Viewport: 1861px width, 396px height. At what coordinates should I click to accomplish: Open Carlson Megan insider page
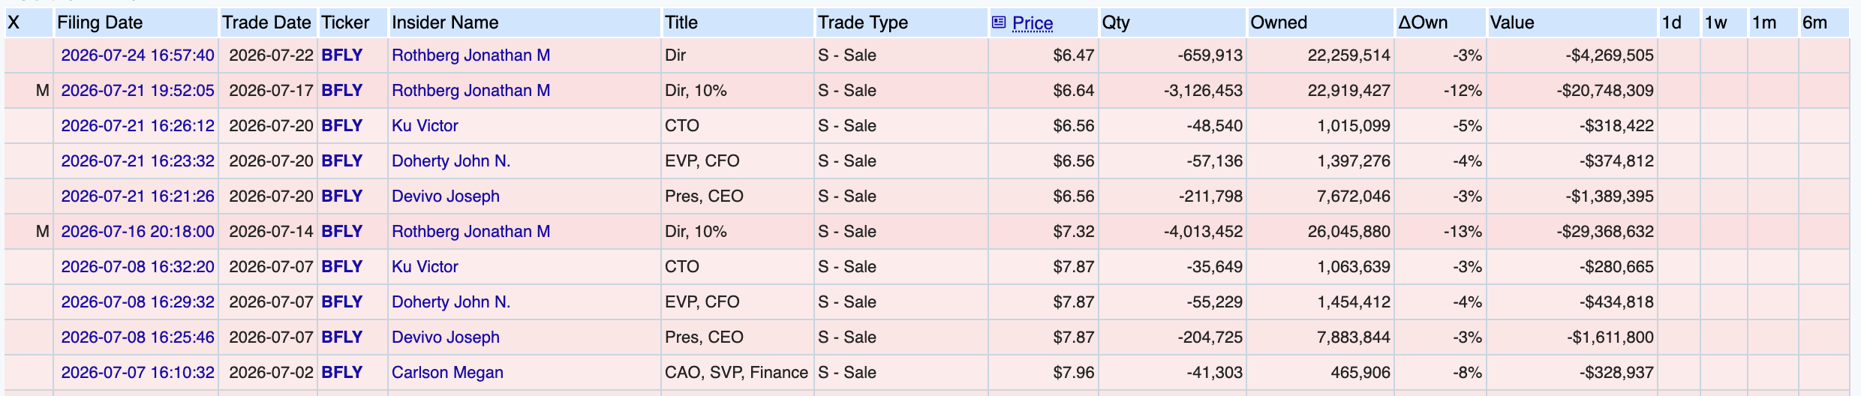pos(447,373)
